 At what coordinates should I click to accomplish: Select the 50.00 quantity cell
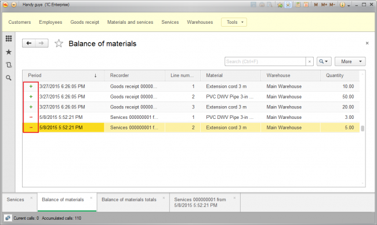tap(340, 97)
